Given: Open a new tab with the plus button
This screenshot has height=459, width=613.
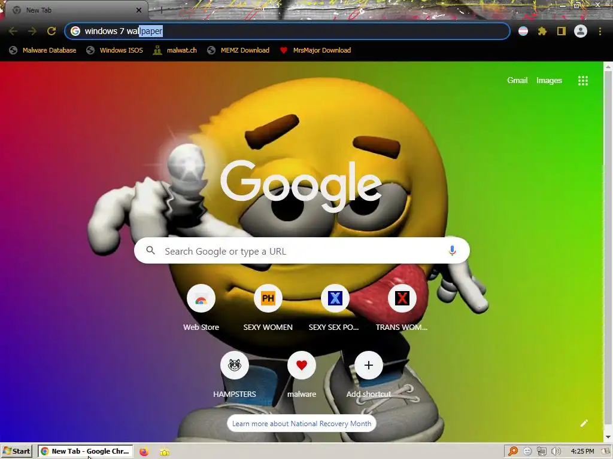Looking at the screenshot, I should (161, 10).
